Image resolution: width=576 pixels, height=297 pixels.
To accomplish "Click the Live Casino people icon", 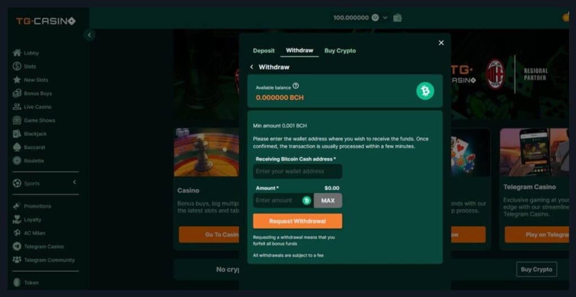I will (17, 107).
